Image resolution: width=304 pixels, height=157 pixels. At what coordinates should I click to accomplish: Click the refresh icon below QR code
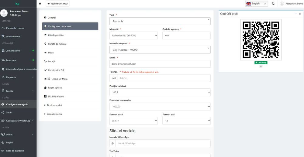[x=261, y=66]
